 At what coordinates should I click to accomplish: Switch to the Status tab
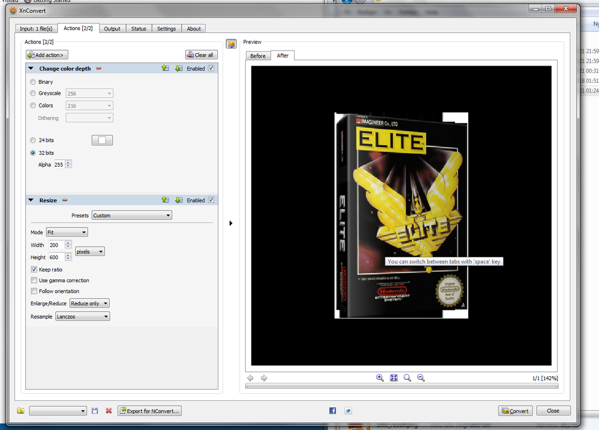pyautogui.click(x=139, y=28)
